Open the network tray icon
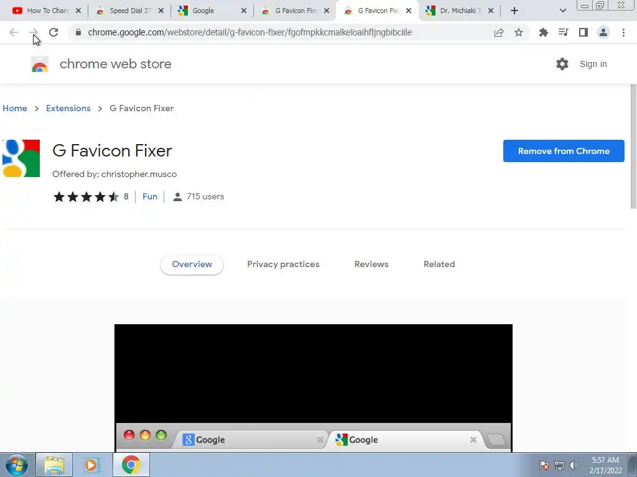 point(559,465)
